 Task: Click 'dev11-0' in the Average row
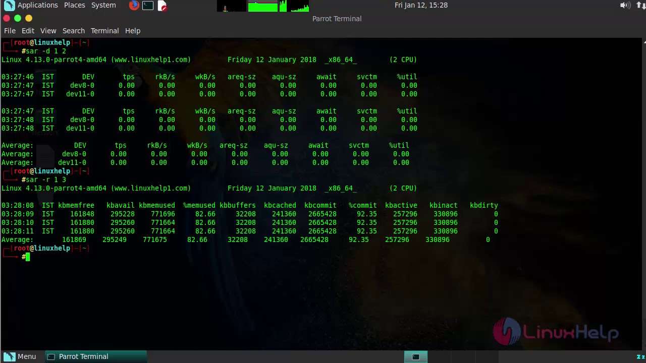(72, 162)
